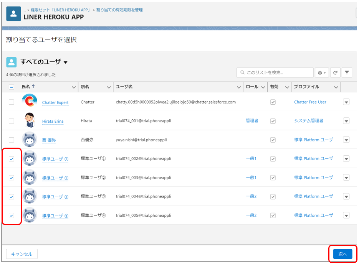Click 標準ユーザ④ avatar icon
Screen dimensions: 359x265
(30, 215)
